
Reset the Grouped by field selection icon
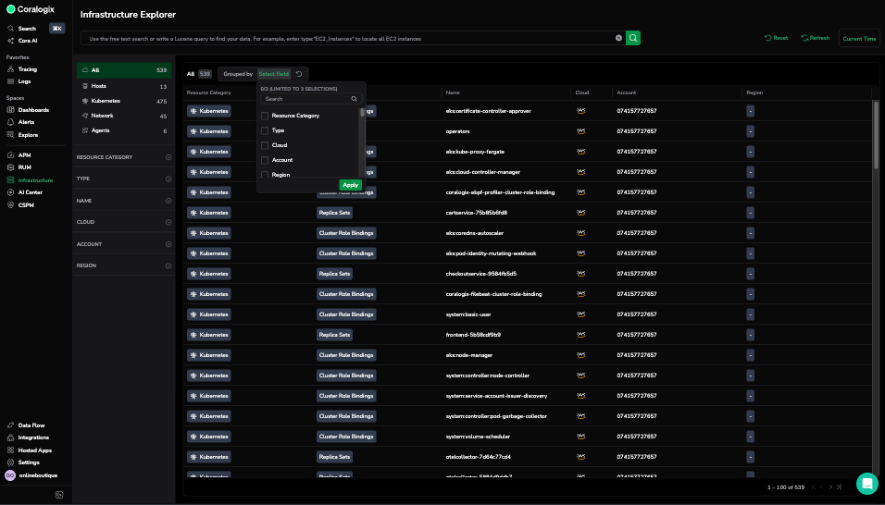pyautogui.click(x=299, y=73)
